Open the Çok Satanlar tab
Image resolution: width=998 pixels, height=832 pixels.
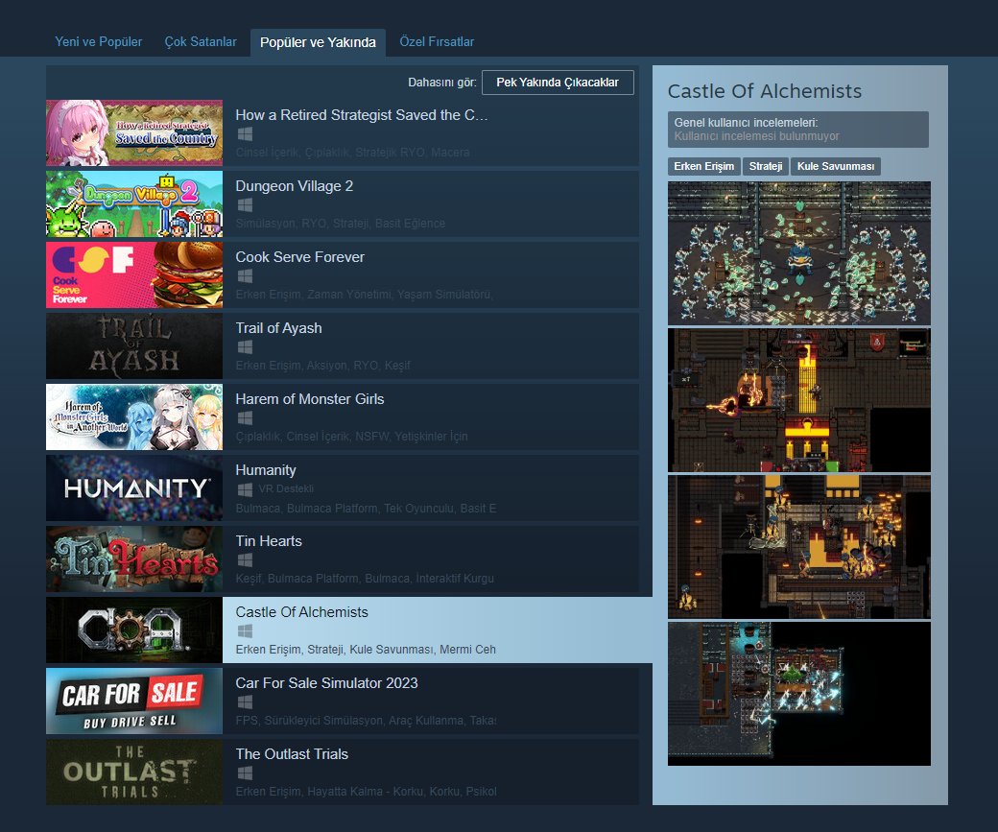[201, 42]
